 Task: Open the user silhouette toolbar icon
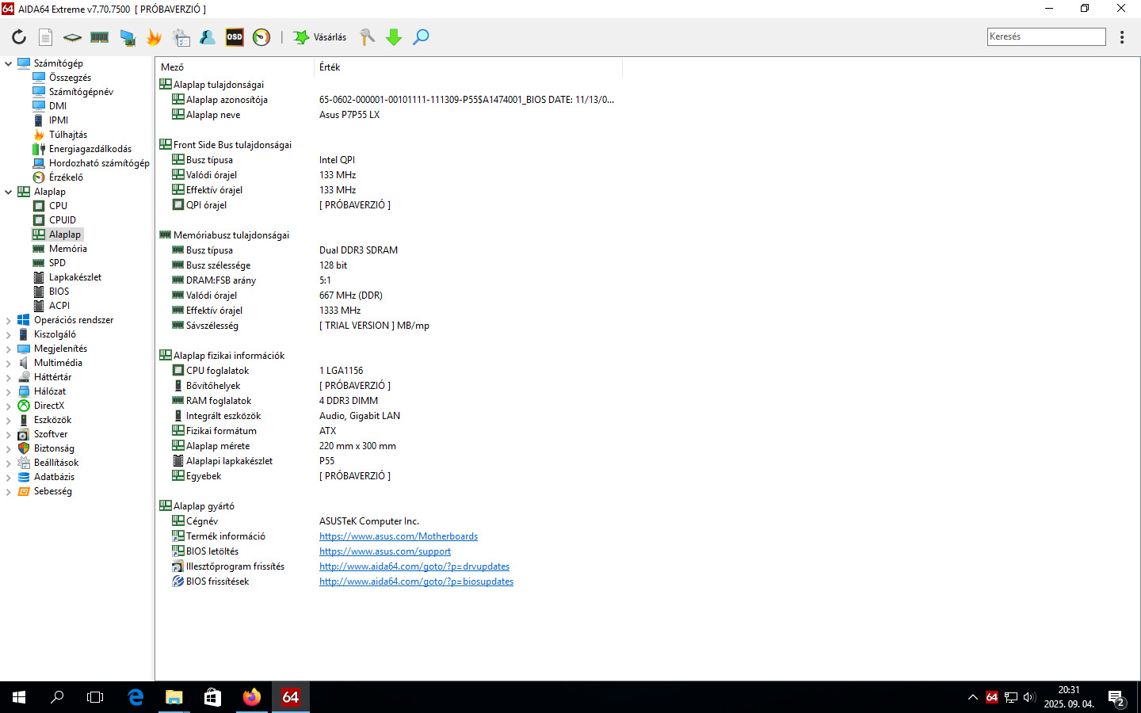point(208,37)
